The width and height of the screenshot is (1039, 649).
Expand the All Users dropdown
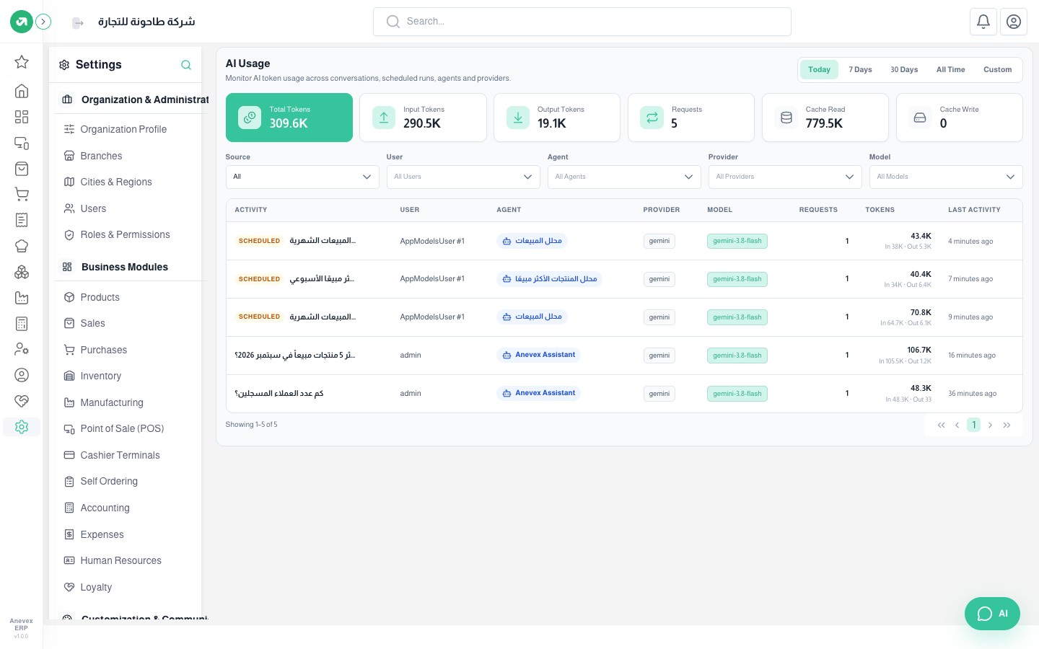click(463, 177)
